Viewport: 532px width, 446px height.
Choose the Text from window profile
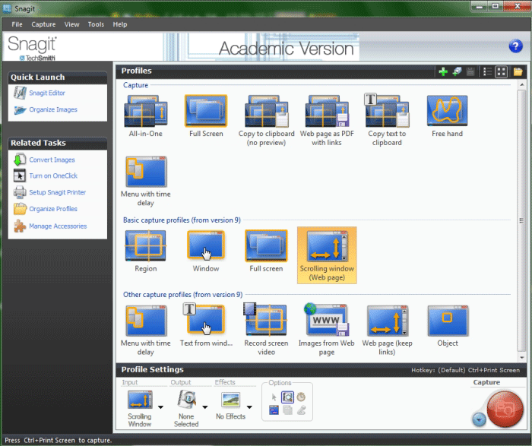pos(206,326)
